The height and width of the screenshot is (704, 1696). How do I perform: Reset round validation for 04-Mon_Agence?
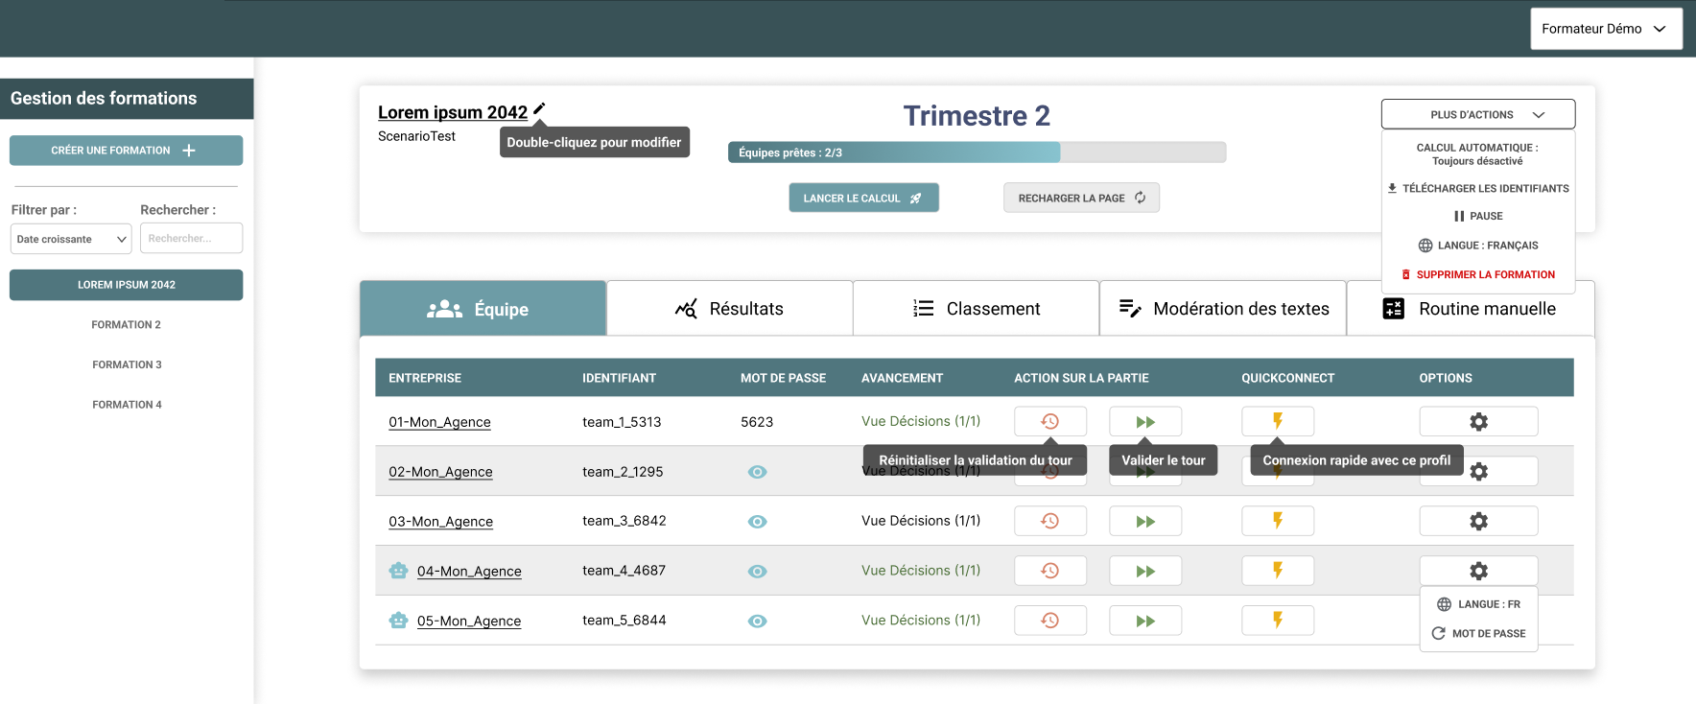pyautogui.click(x=1050, y=571)
